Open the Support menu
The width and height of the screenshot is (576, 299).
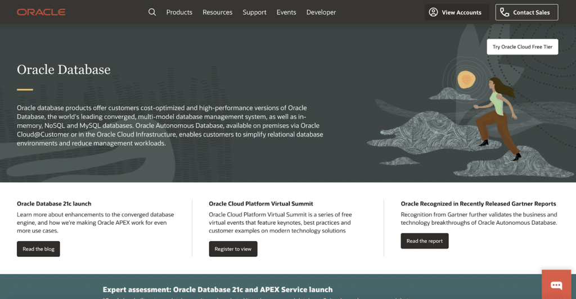tap(254, 12)
